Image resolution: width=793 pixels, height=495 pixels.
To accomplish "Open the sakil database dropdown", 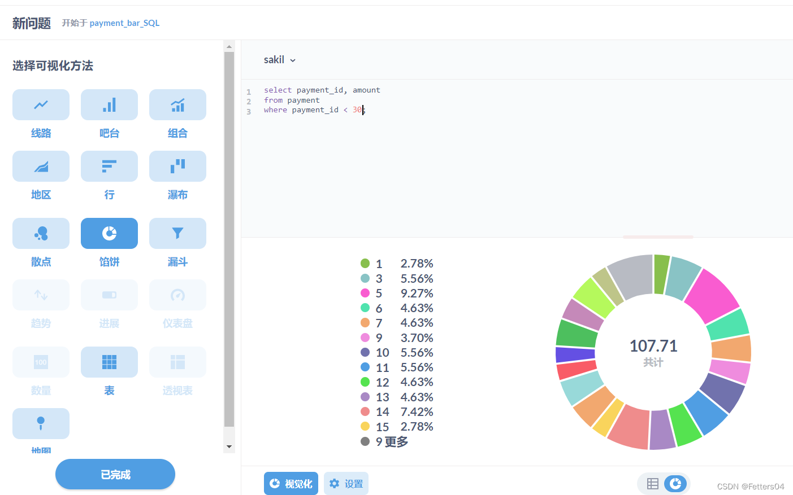I will click(x=280, y=60).
